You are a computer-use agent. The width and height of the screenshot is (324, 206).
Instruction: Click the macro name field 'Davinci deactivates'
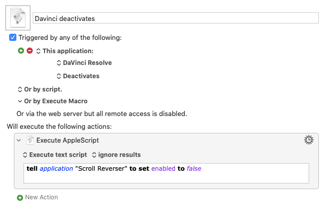click(x=175, y=18)
